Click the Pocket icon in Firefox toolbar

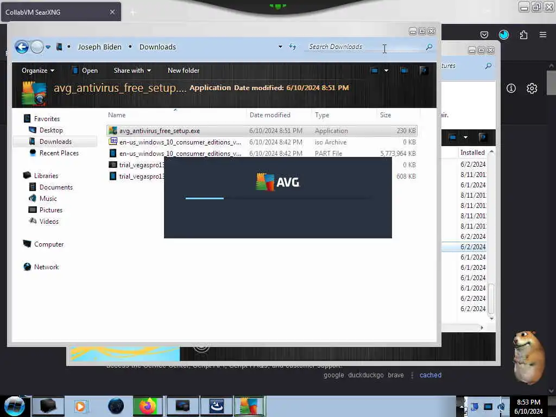(x=484, y=35)
